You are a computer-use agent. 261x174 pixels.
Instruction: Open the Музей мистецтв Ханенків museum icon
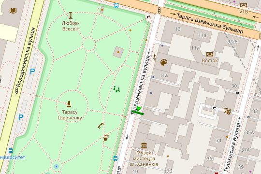tap(144, 145)
